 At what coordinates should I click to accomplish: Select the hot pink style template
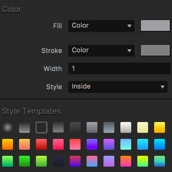[x=58, y=144]
